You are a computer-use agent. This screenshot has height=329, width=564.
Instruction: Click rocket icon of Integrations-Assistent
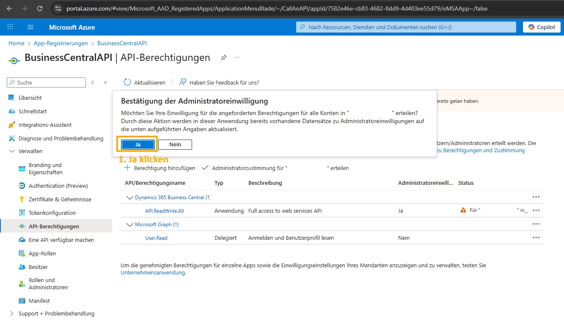coord(11,125)
